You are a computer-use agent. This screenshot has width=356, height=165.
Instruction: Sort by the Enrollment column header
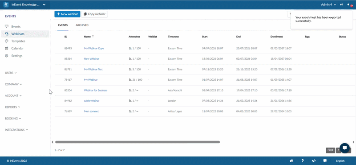tap(276, 37)
